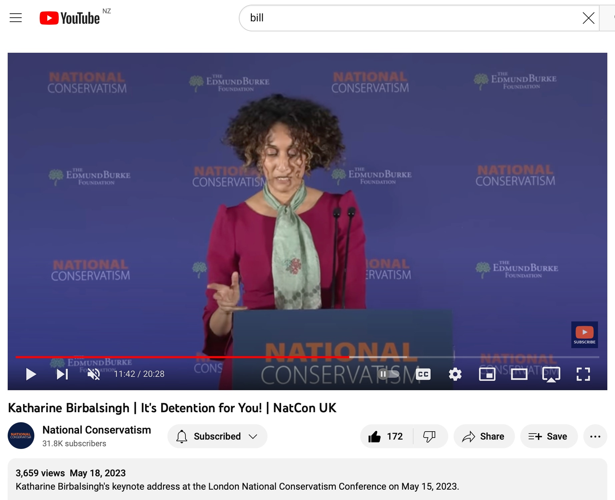Open video settings gear
This screenshot has height=500, width=615.
pyautogui.click(x=455, y=374)
